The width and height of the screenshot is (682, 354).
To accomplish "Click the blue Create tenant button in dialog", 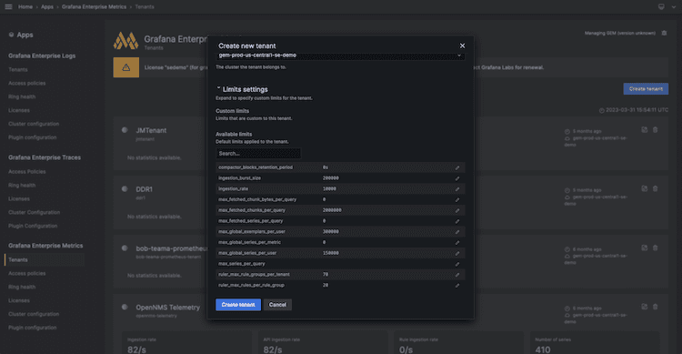I will point(238,305).
